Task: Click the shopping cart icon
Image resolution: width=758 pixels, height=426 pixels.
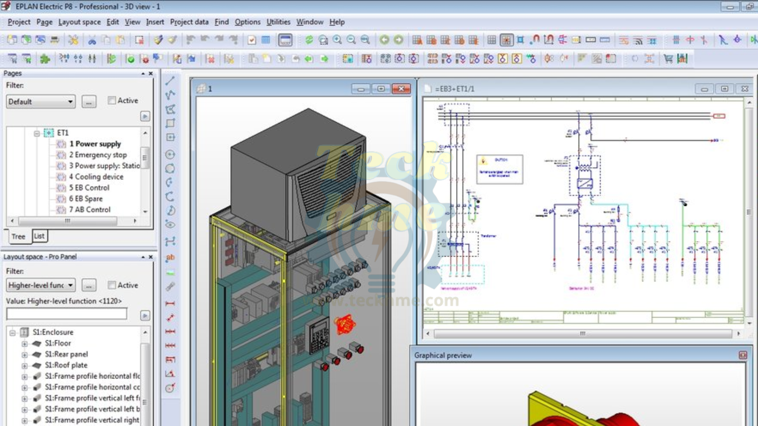Action: [668, 59]
